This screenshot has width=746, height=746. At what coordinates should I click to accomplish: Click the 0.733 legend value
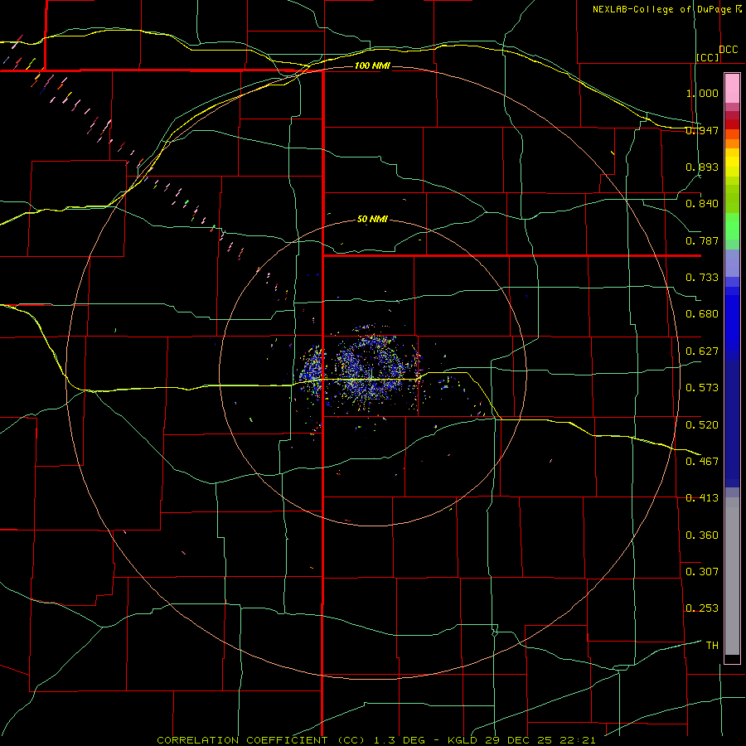click(702, 278)
